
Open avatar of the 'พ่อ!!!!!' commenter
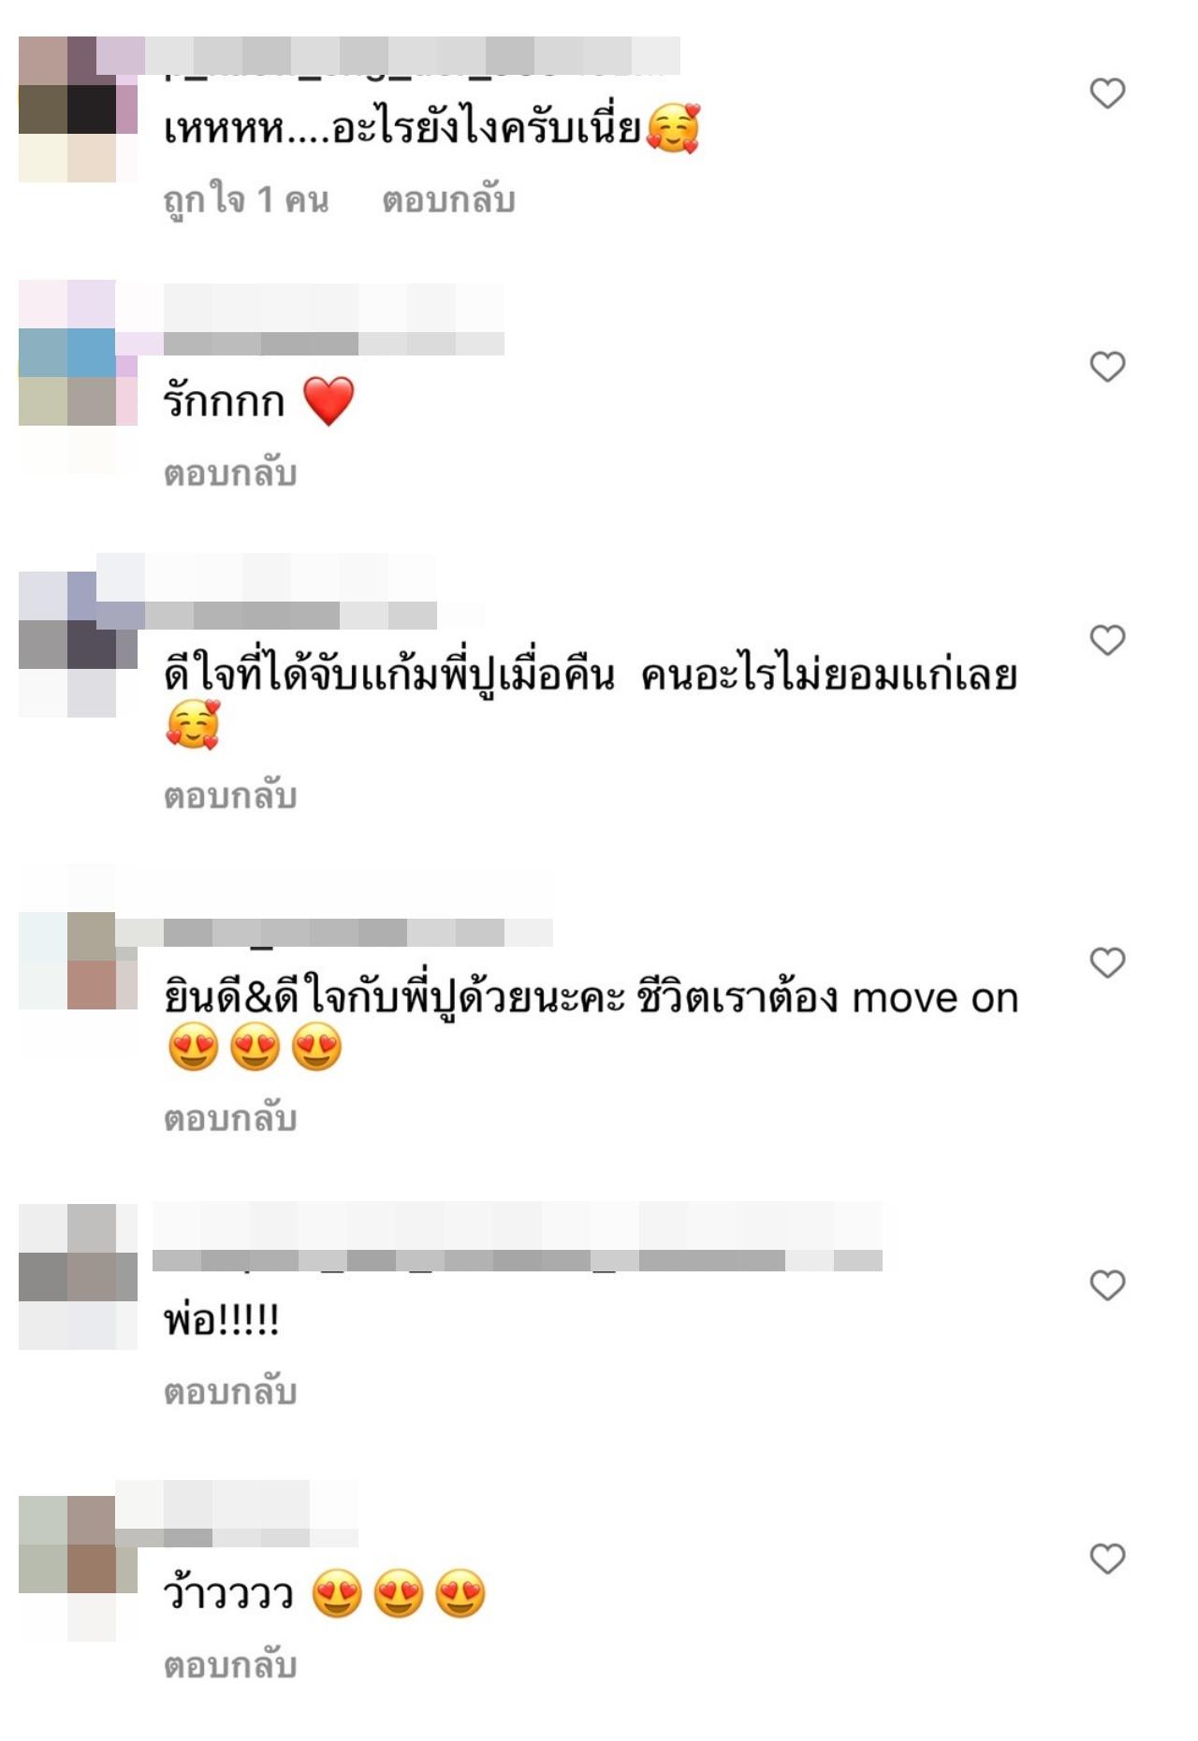(79, 1277)
